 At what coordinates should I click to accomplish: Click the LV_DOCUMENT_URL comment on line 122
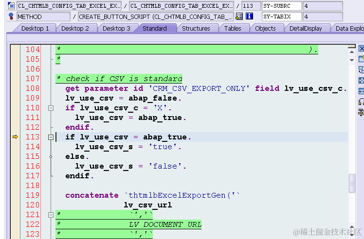coord(165,224)
